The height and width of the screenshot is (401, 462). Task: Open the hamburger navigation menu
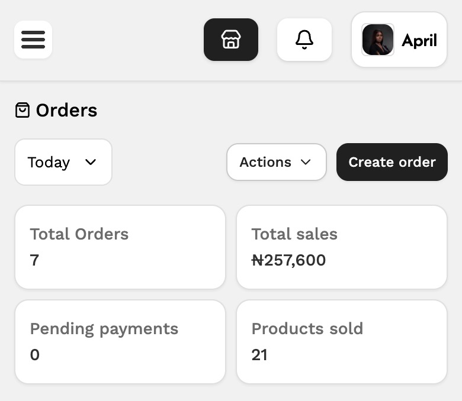[x=33, y=40]
